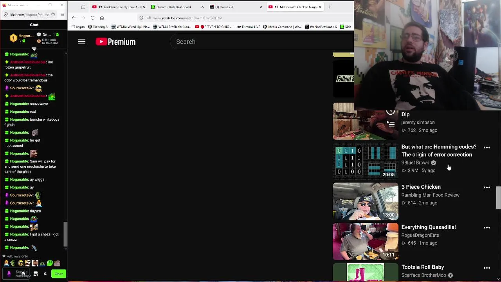Click the Kick chat voice microphone icon
Image resolution: width=501 pixels, height=282 pixels.
[x=9, y=274]
